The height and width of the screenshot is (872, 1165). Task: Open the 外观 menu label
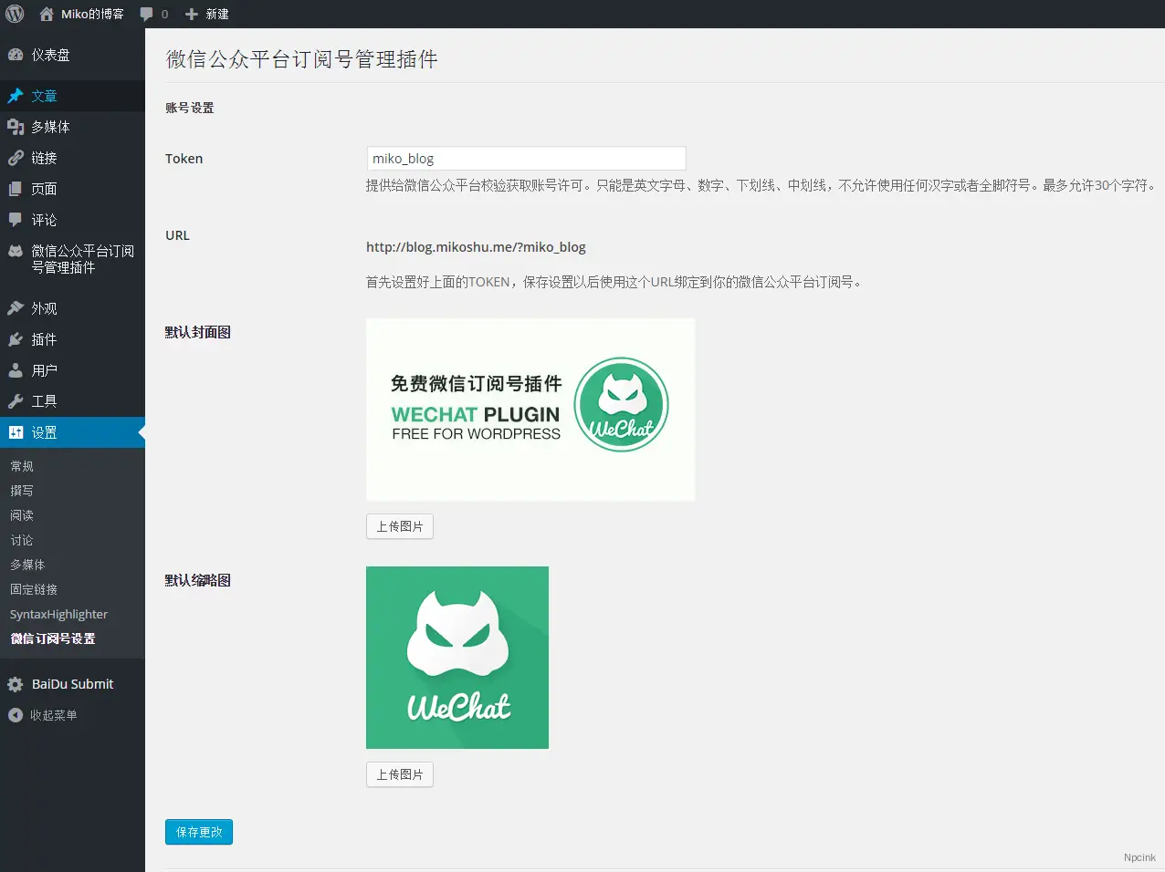(44, 308)
